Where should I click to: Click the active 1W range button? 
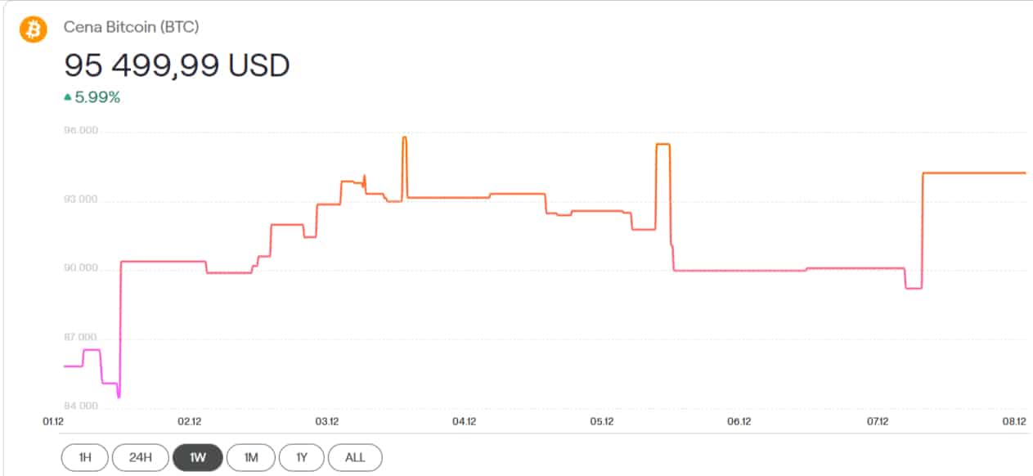point(197,457)
